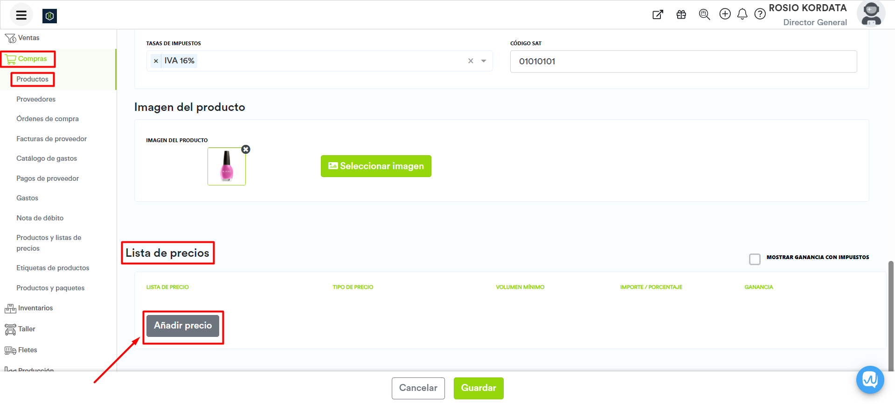
Task: Open Proveedores in the sidebar
Action: [x=36, y=99]
